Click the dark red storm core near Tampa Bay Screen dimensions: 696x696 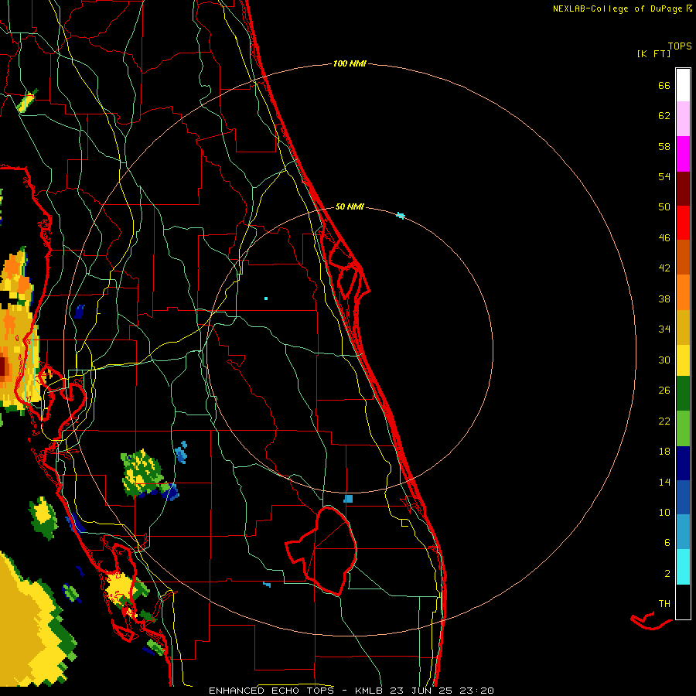(4, 368)
